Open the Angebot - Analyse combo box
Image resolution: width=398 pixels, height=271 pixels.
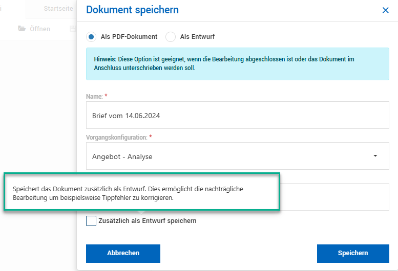[237, 156]
